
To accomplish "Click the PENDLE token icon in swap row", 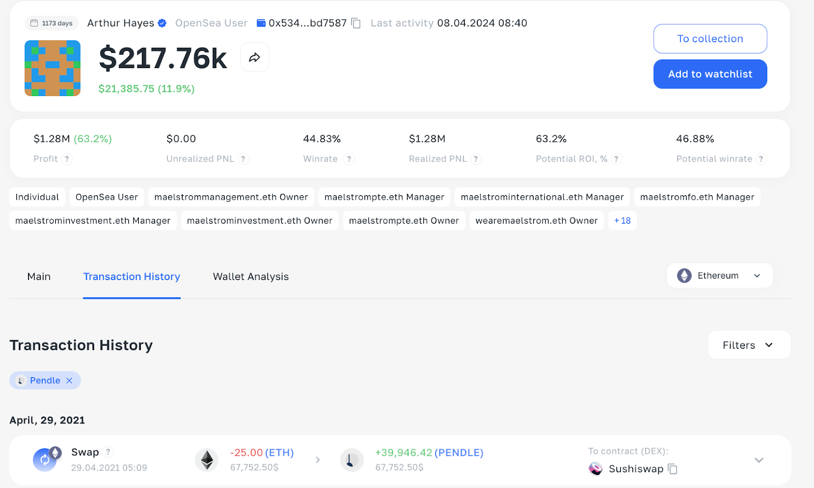I will (352, 460).
